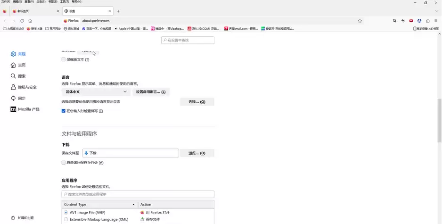Open the 历史(S) menu
The image size is (442, 224).
tap(41, 2)
